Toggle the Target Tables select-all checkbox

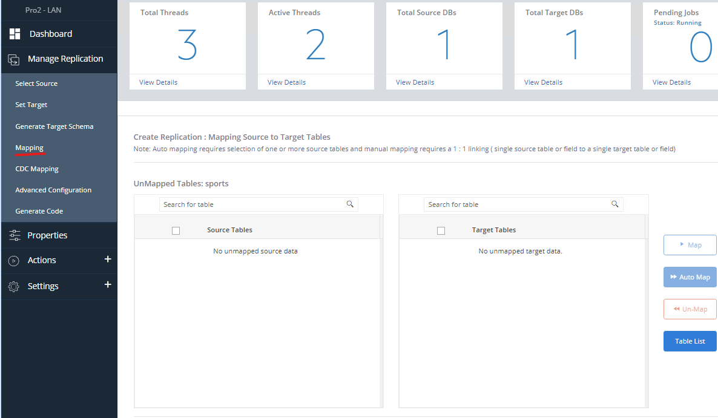click(x=441, y=230)
